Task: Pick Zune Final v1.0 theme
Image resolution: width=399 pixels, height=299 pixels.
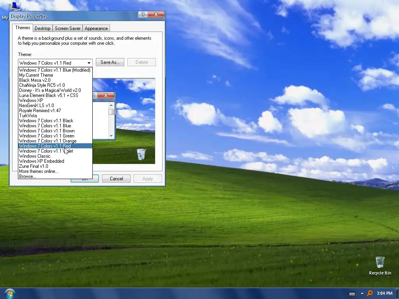Action: pos(55,166)
